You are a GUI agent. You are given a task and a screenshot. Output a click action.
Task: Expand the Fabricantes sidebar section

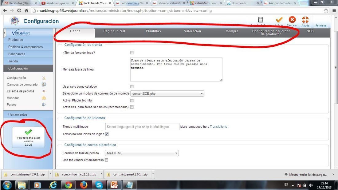coord(28,54)
